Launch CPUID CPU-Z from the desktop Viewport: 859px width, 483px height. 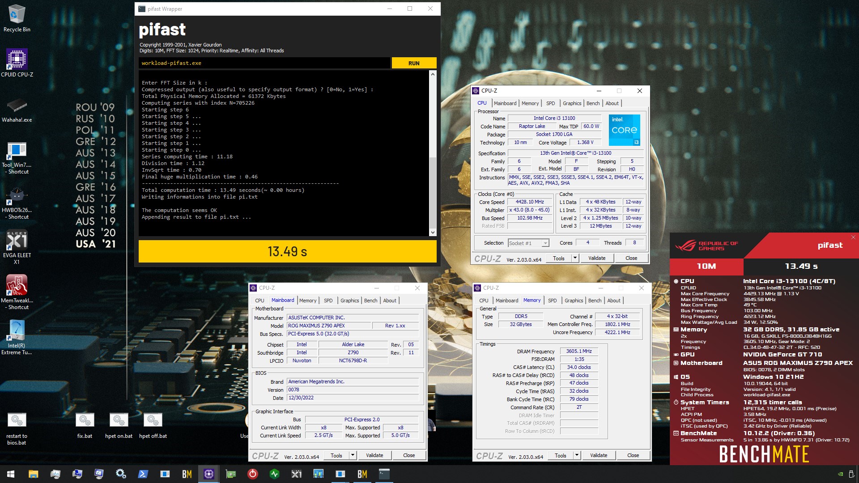tap(17, 63)
